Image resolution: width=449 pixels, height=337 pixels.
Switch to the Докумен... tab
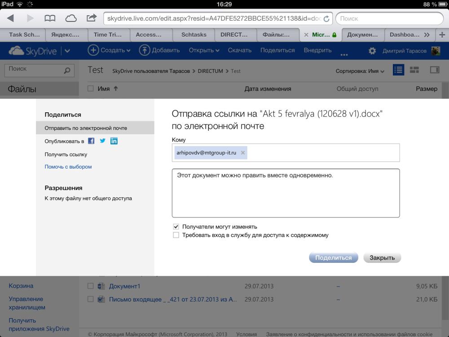point(362,35)
